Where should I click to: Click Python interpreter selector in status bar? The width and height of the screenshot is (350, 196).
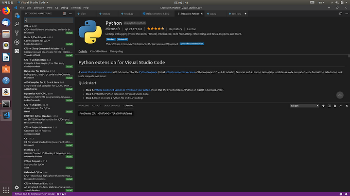[35, 194]
